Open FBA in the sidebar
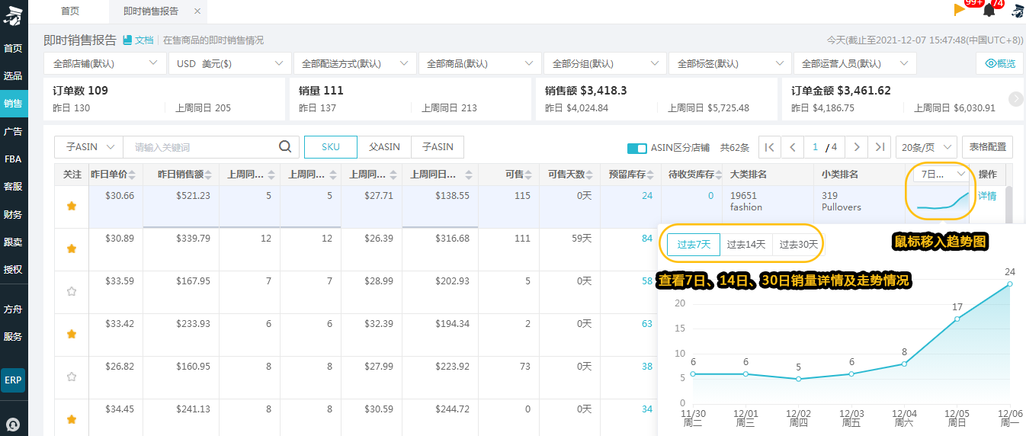Viewport: 1026px width, 436px height. click(x=13, y=159)
